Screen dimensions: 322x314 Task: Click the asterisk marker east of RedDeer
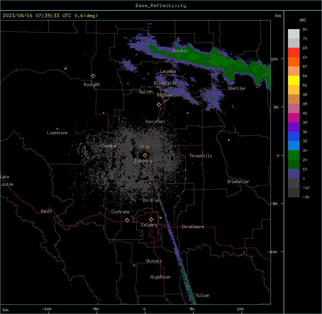(188, 113)
